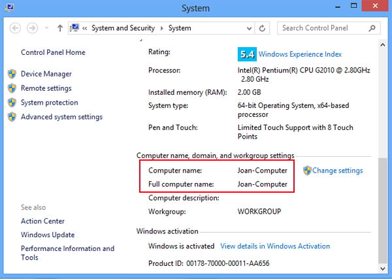Click the shield icon beside System protection
Screen dimensions: 392x279
point(12,103)
